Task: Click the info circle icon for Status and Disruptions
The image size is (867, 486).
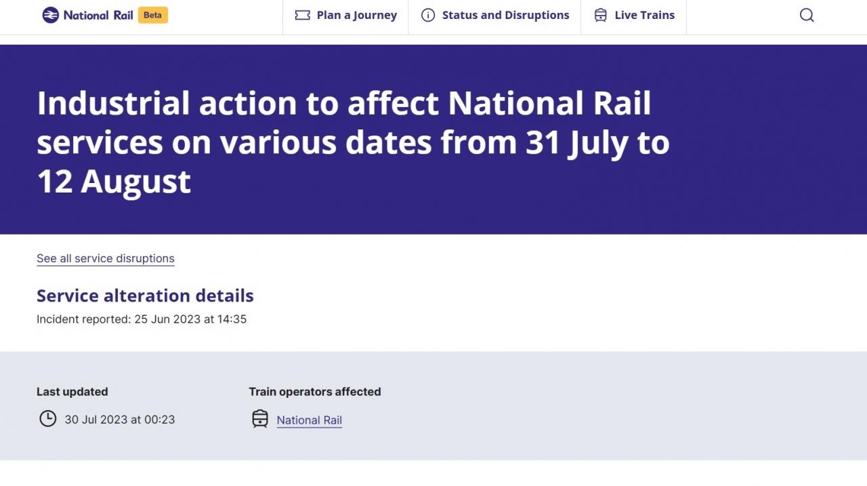Action: (428, 15)
